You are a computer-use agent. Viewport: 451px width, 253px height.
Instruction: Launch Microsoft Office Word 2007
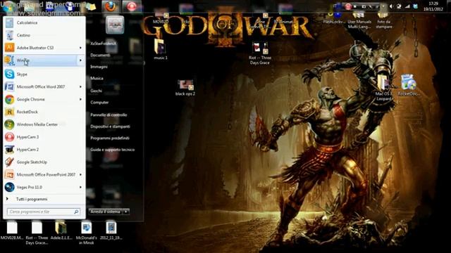pos(44,86)
